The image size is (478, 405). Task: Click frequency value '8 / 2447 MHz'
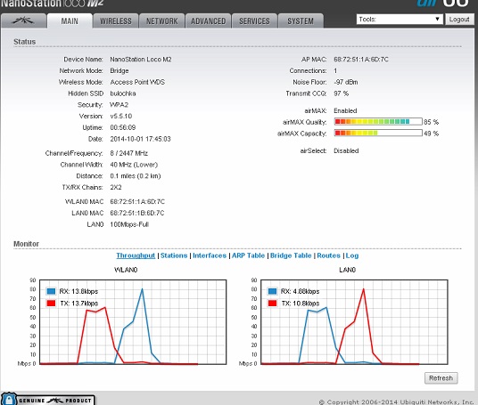click(x=129, y=153)
